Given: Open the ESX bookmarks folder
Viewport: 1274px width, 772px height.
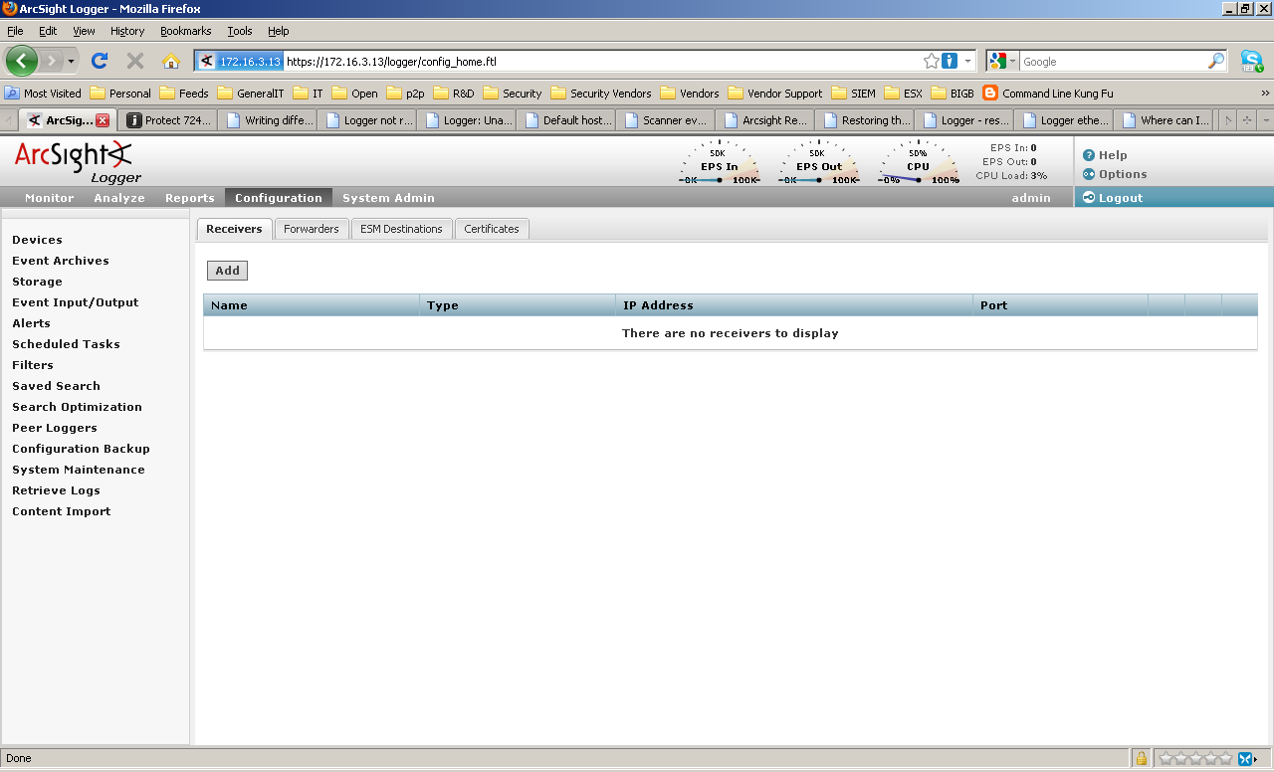Looking at the screenshot, I should (903, 94).
